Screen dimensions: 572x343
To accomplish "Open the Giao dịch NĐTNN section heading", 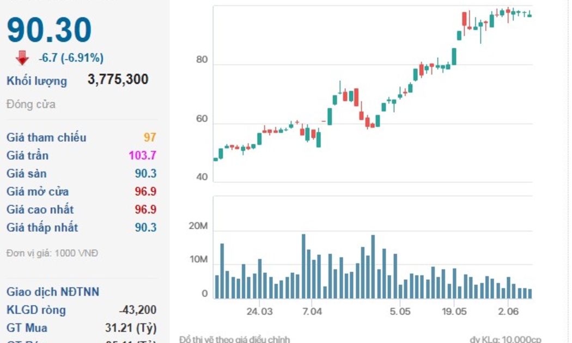I will 53,292.
